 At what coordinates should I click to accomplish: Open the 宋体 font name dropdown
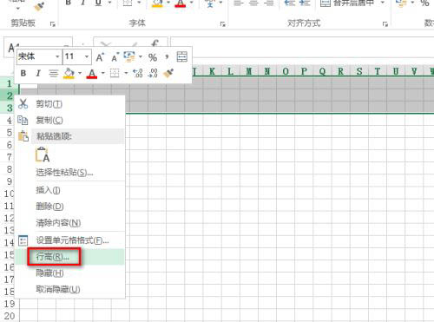point(57,56)
